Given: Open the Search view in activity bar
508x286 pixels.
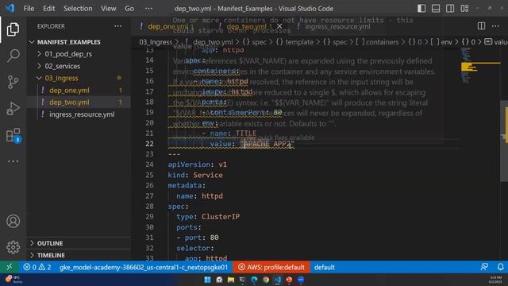Looking at the screenshot, I should point(13,56).
